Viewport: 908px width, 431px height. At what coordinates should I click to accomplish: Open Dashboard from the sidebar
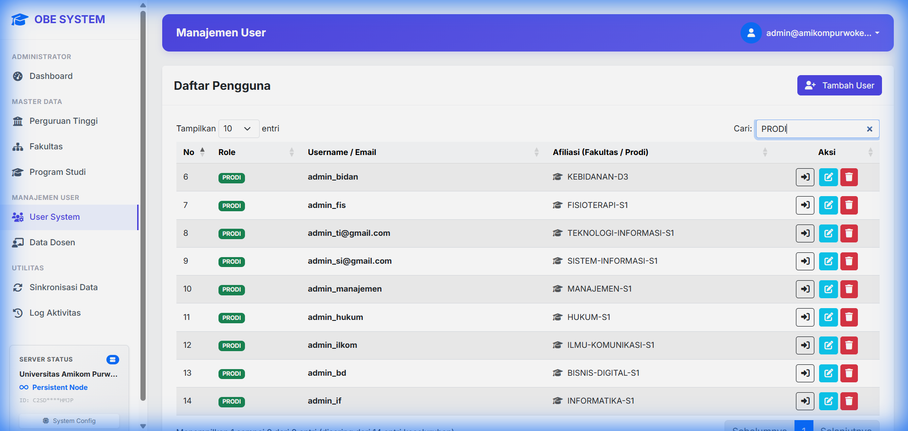click(51, 76)
